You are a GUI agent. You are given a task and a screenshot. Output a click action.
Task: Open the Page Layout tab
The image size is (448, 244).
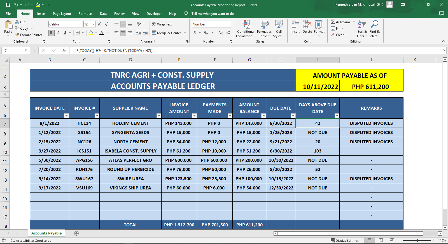(62, 14)
